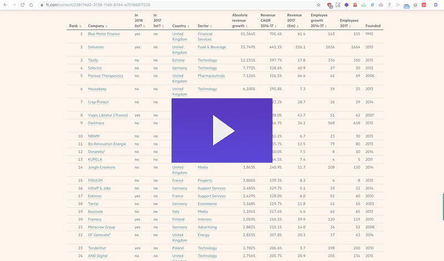Open the Eskimoz company link
444x261 pixels.
point(94,196)
